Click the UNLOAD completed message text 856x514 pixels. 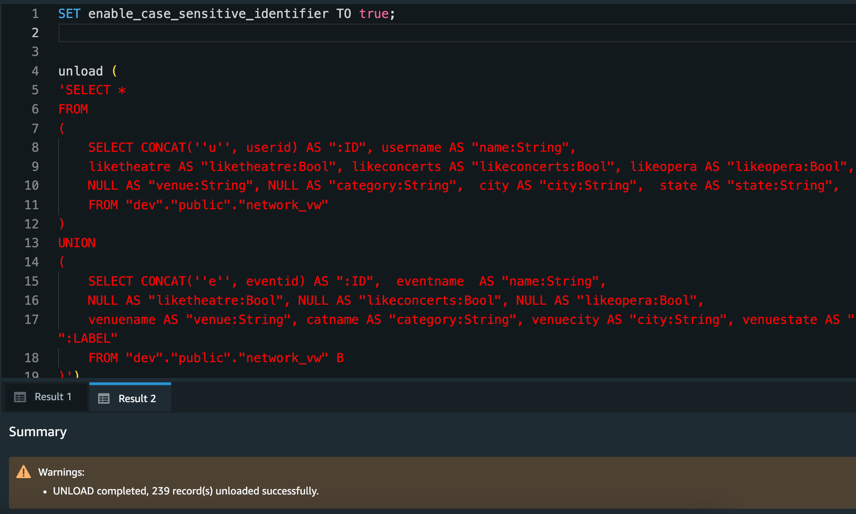pos(186,491)
